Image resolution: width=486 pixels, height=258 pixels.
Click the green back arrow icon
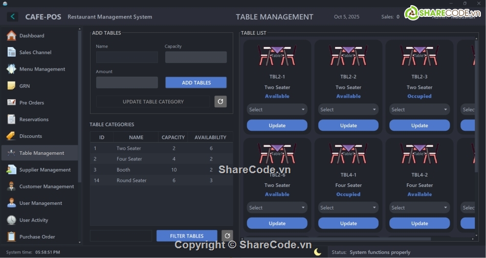(12, 17)
